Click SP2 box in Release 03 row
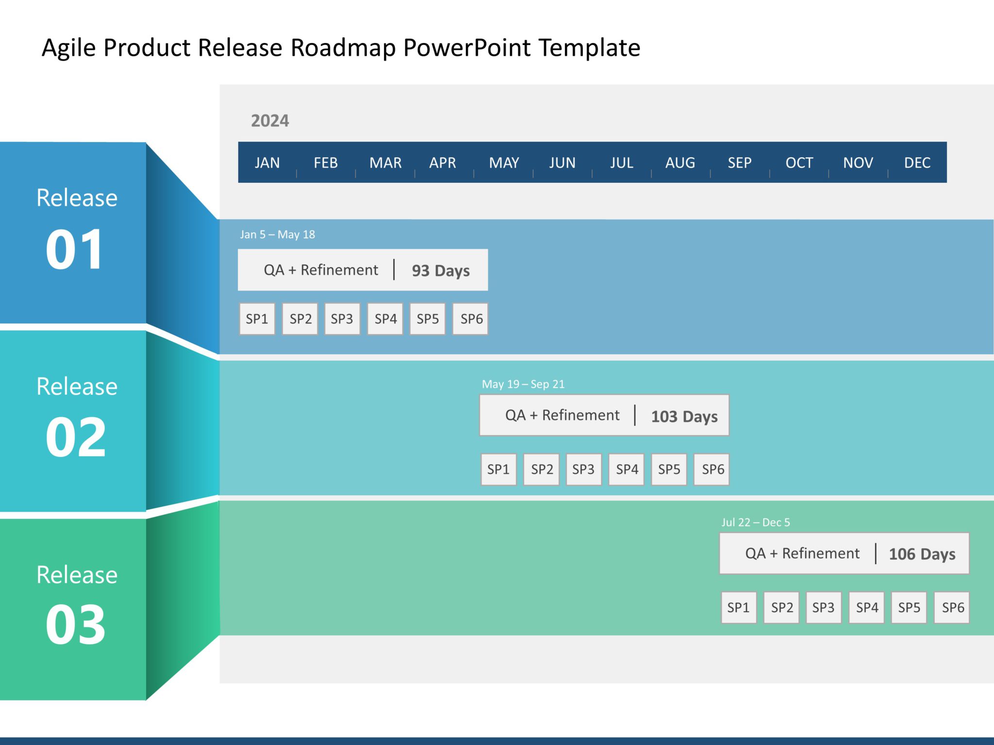Image resolution: width=994 pixels, height=745 pixels. coord(781,607)
